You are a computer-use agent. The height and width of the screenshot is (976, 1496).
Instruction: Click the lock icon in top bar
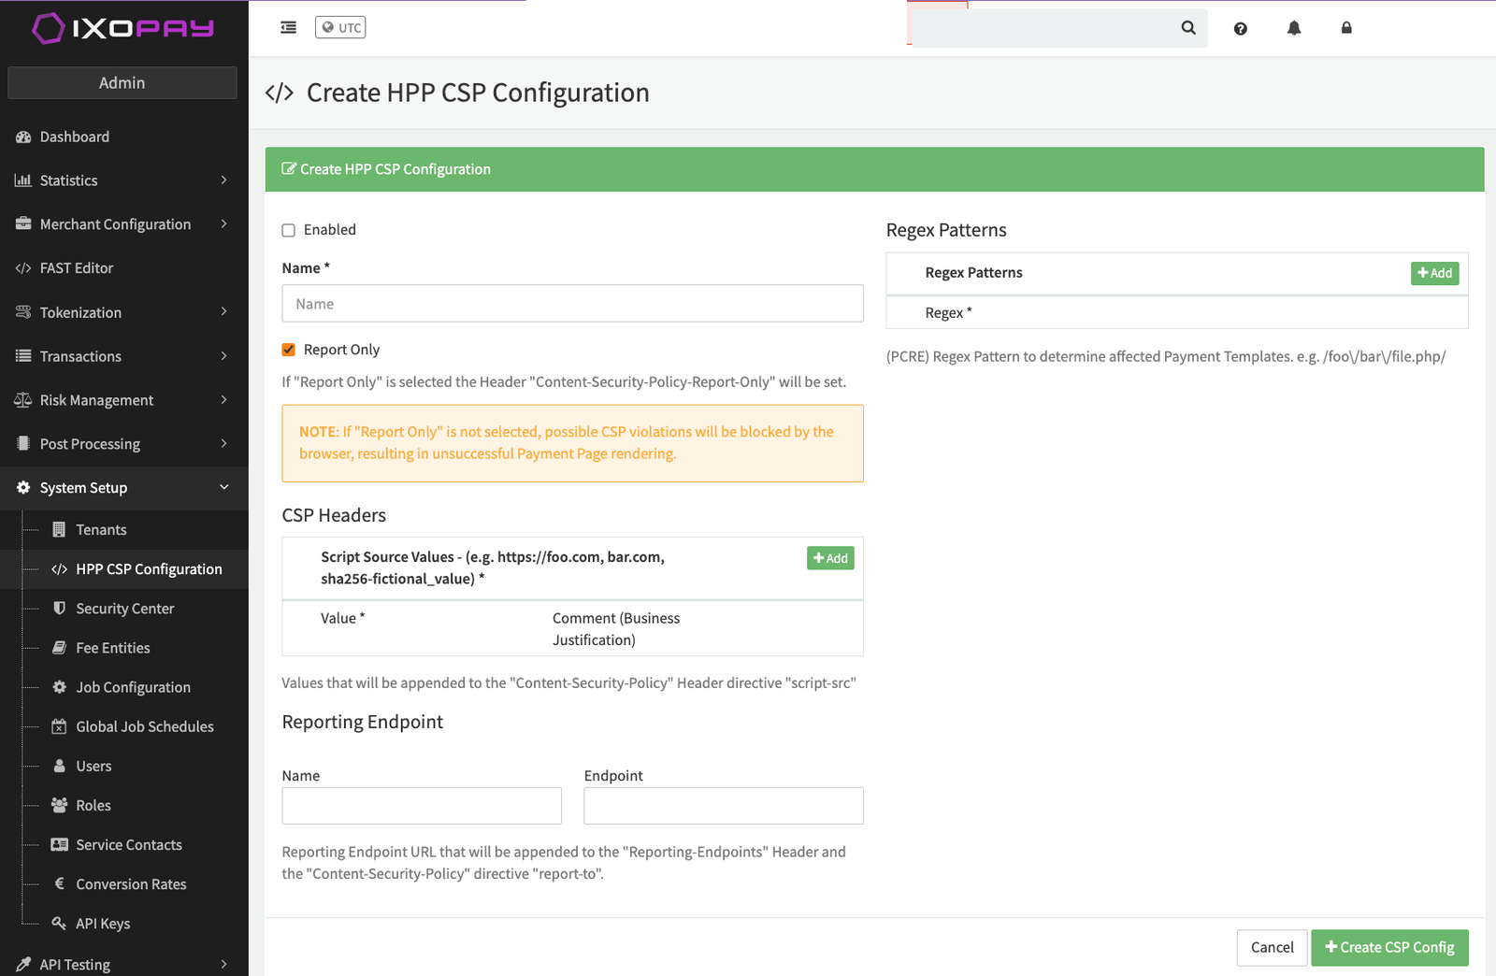(1346, 28)
